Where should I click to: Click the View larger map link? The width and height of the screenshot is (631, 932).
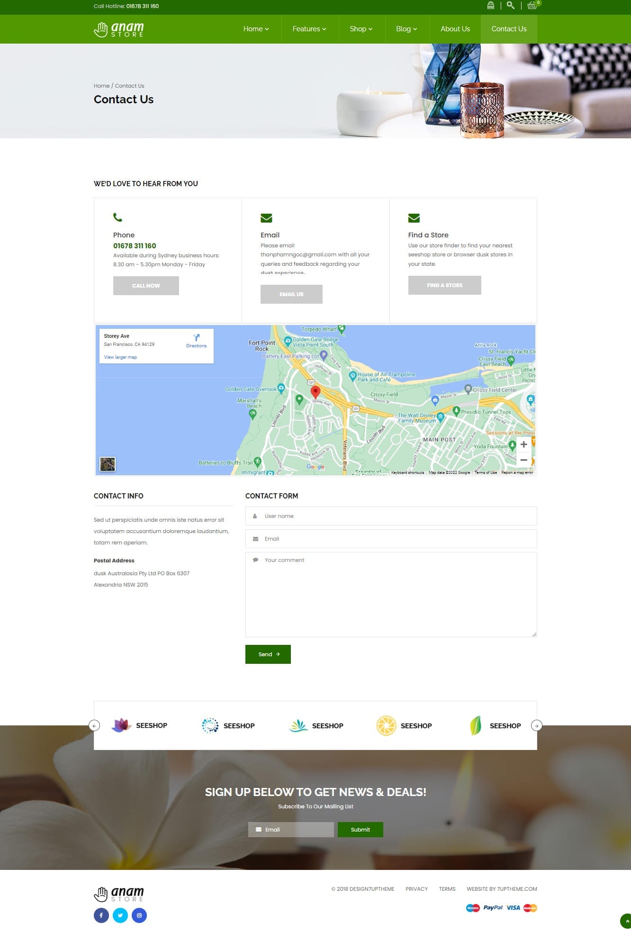point(120,357)
